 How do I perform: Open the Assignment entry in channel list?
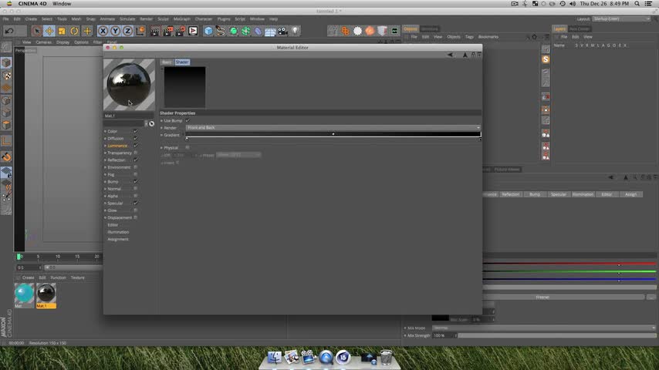pos(118,239)
